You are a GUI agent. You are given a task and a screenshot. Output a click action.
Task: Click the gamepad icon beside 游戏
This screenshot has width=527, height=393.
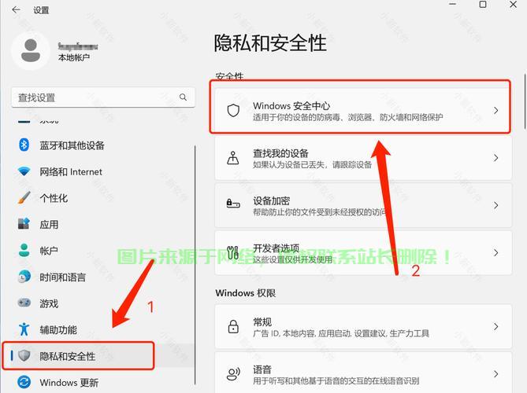point(24,303)
